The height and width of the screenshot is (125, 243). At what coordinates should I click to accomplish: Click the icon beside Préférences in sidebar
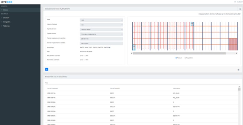(2, 26)
